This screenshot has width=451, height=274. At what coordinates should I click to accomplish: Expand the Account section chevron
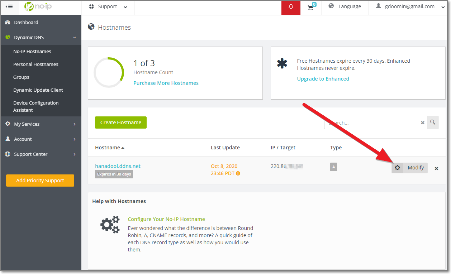pyautogui.click(x=75, y=139)
